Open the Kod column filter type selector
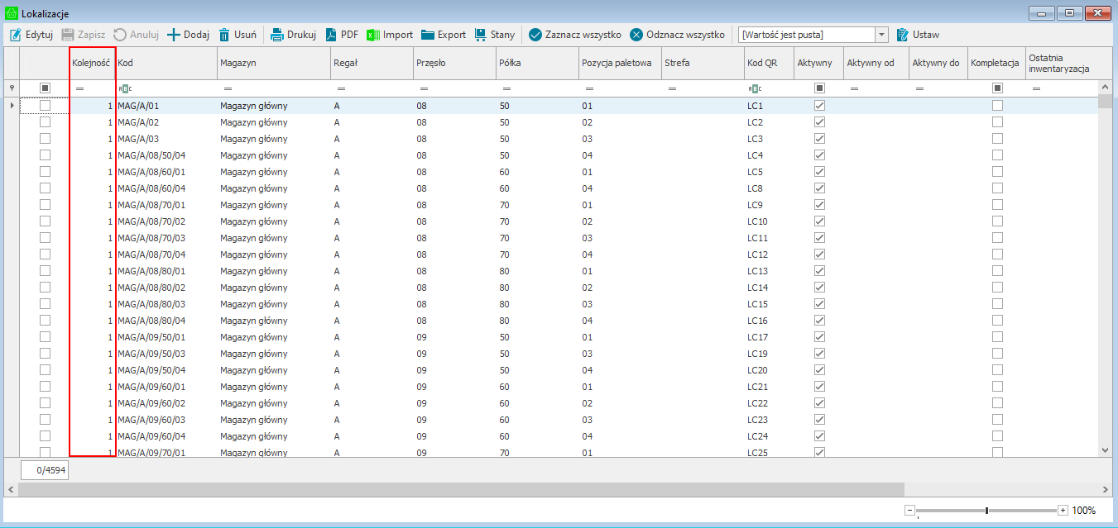Image resolution: width=1118 pixels, height=528 pixels. pyautogui.click(x=125, y=88)
